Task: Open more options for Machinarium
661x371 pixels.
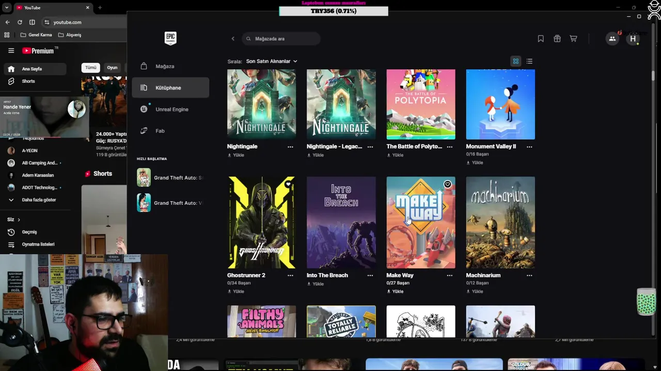Action: tap(529, 276)
